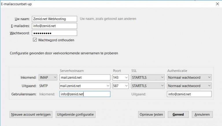Click the incoming server hostname field
Viewport: 222px width, 126px height.
click(x=85, y=77)
